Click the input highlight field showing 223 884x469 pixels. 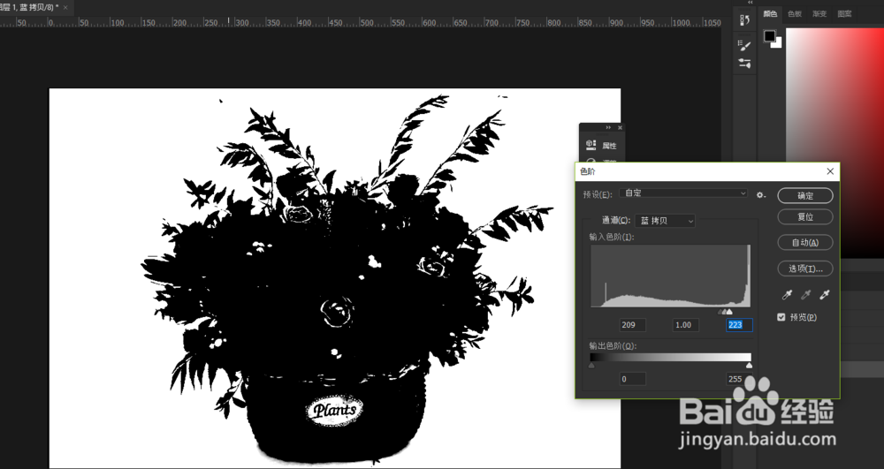(739, 325)
